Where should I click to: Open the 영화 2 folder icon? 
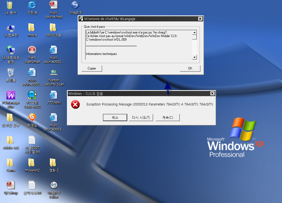click(53, 163)
